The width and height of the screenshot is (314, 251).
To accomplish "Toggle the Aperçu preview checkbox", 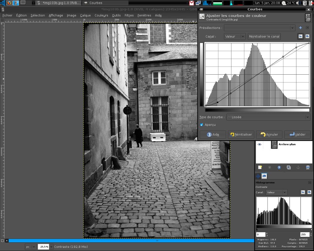I will 202,125.
